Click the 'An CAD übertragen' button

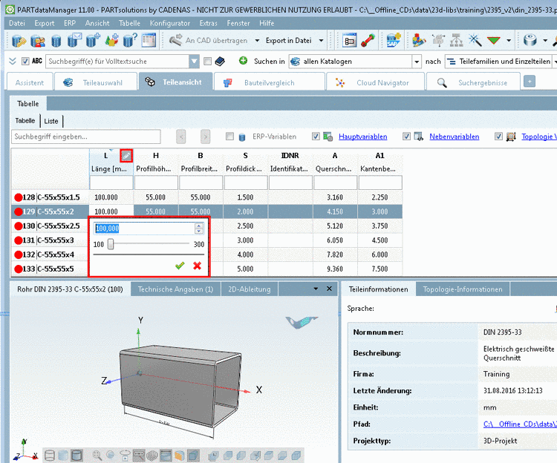coord(206,41)
